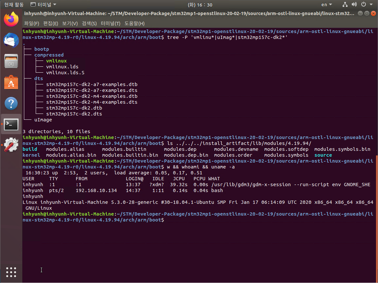Click the 'uImage' tree entry
The height and width of the screenshot is (283, 378).
coord(43,120)
